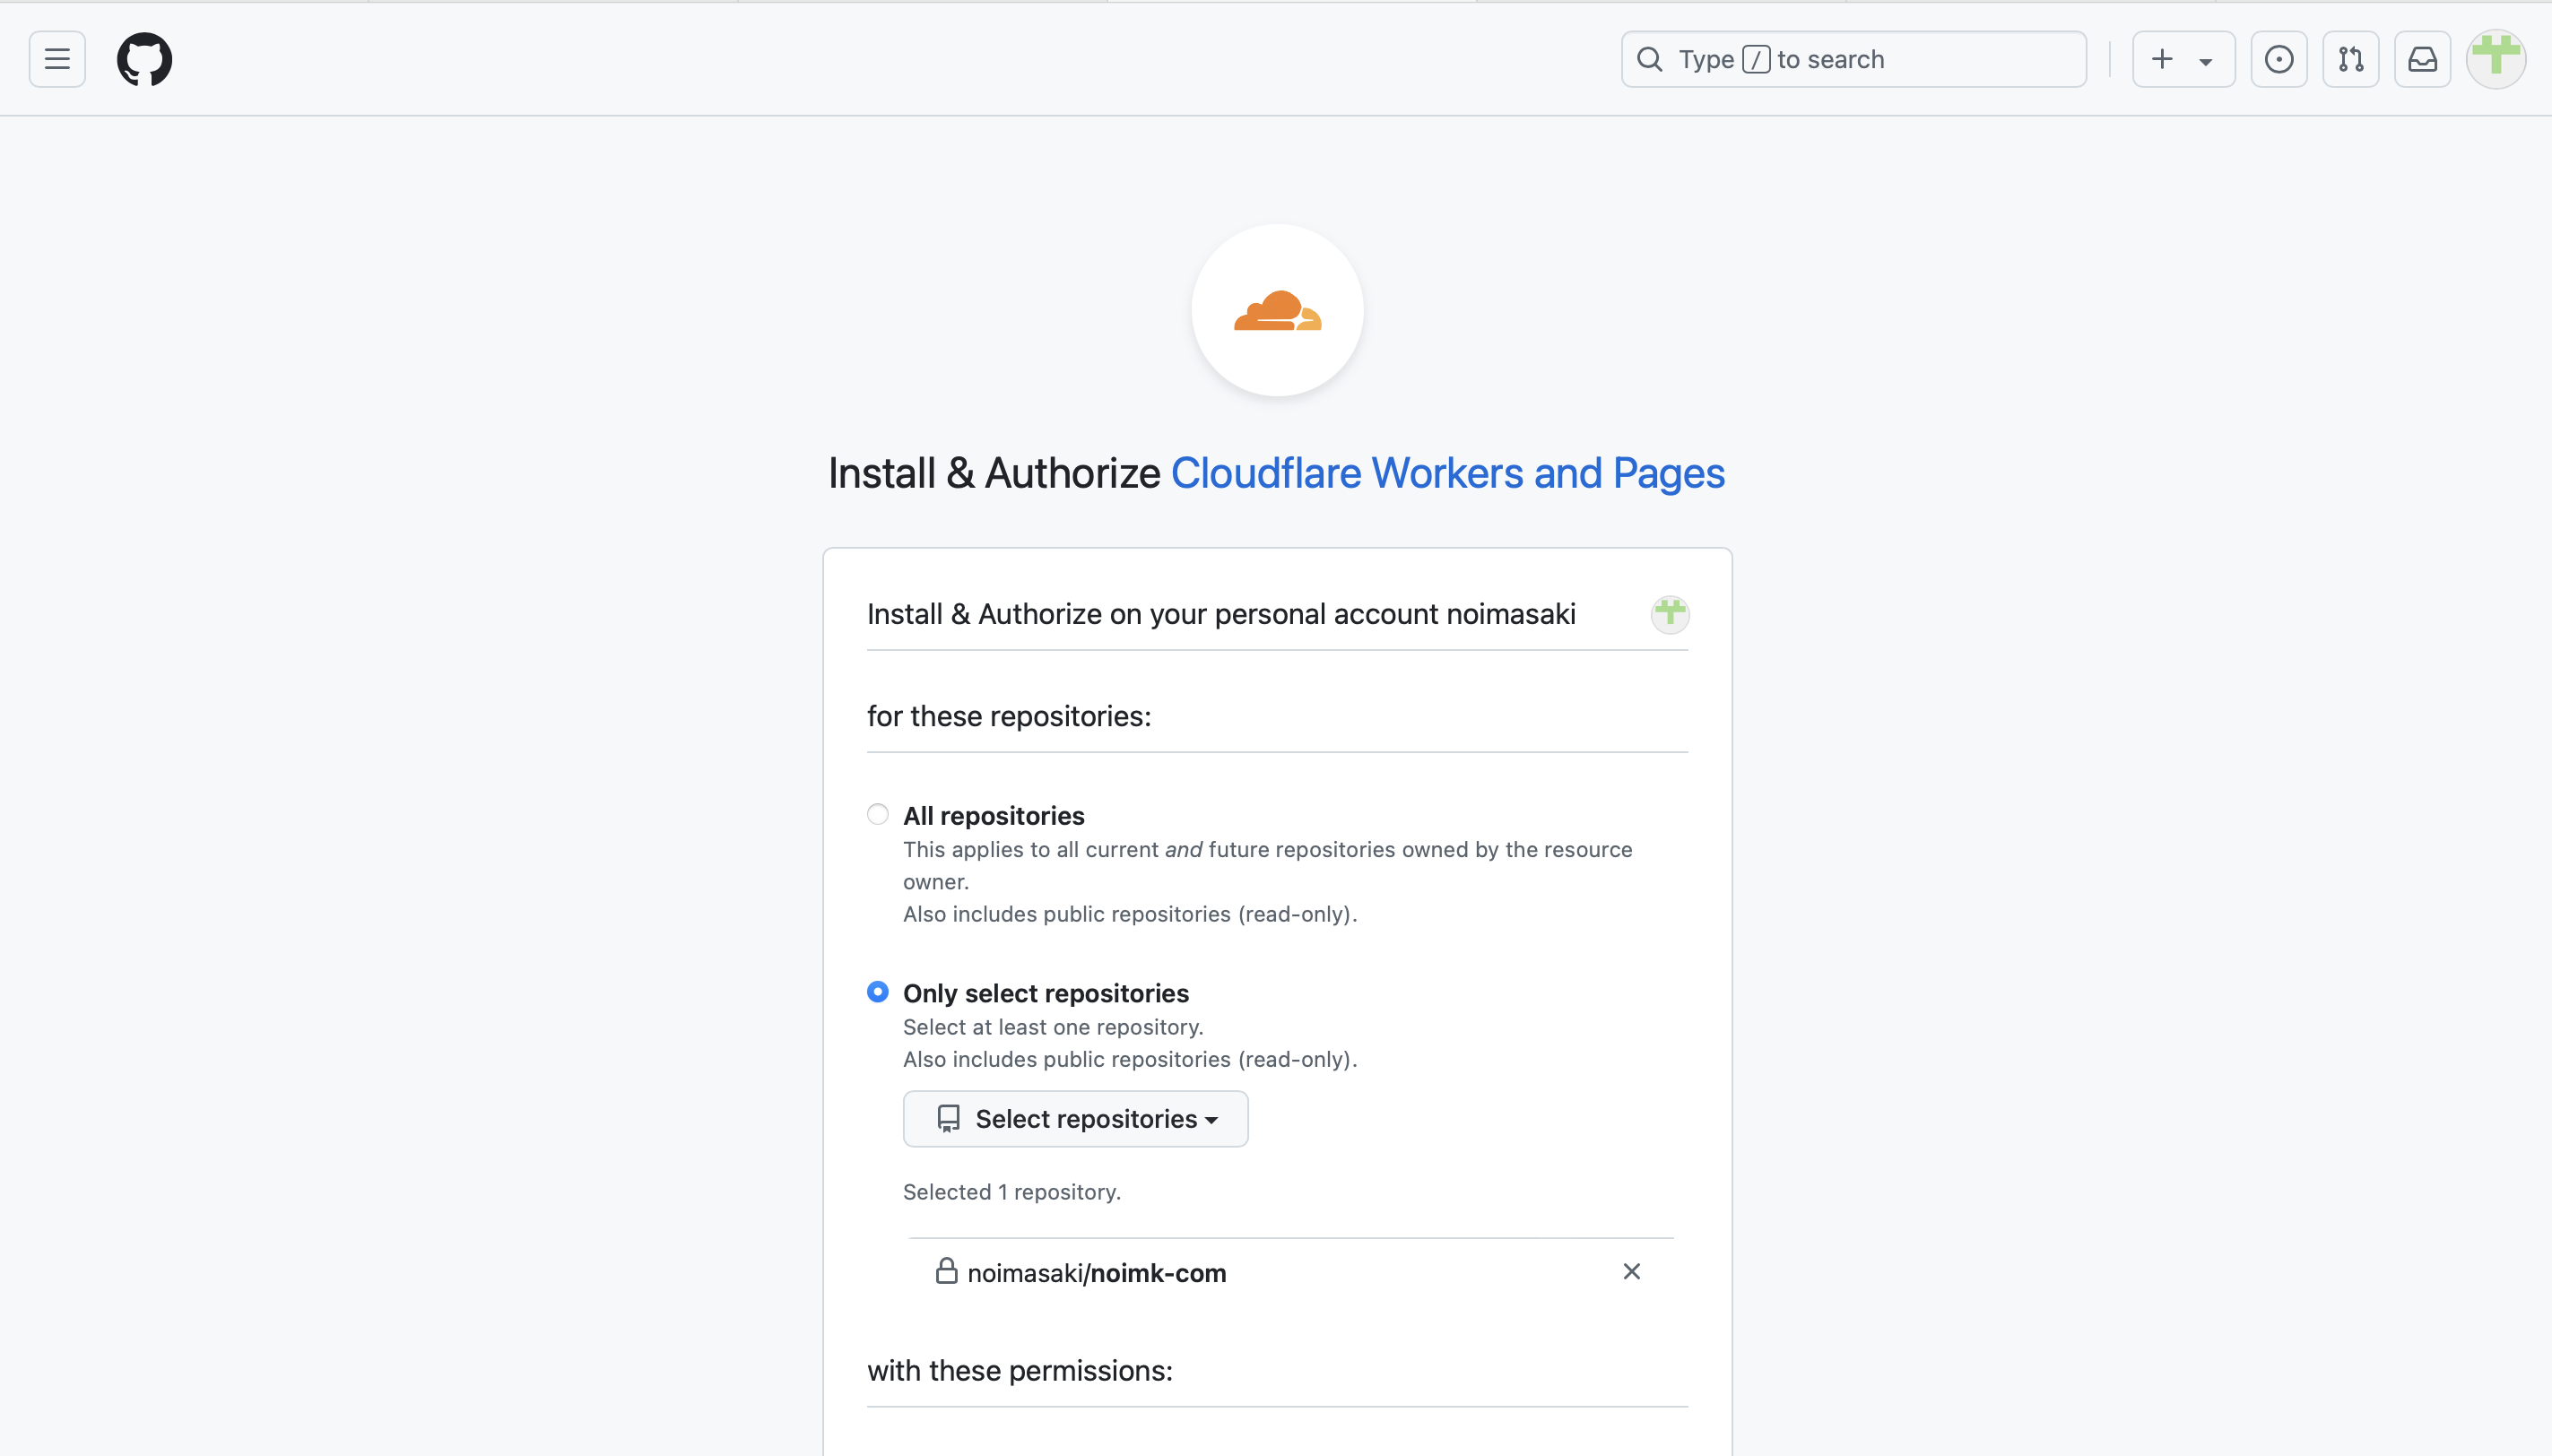Click the plus icon to create new
The image size is (2552, 1456).
coord(2162,59)
